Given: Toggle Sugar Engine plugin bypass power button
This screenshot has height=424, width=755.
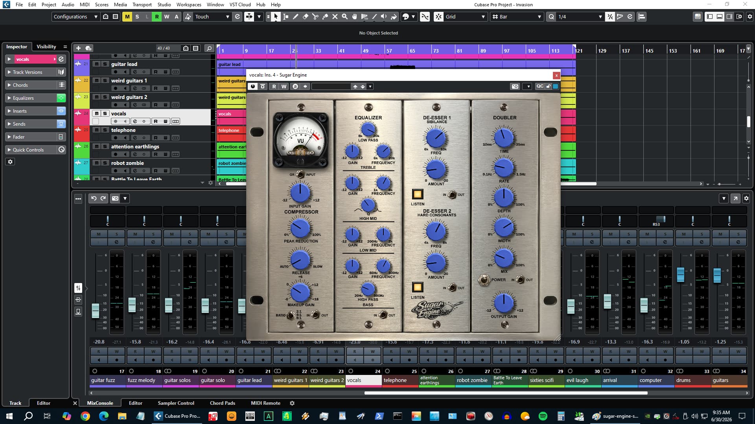Looking at the screenshot, I should (252, 86).
